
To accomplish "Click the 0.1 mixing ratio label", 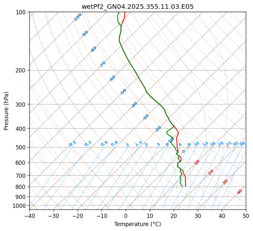I will [72, 143].
